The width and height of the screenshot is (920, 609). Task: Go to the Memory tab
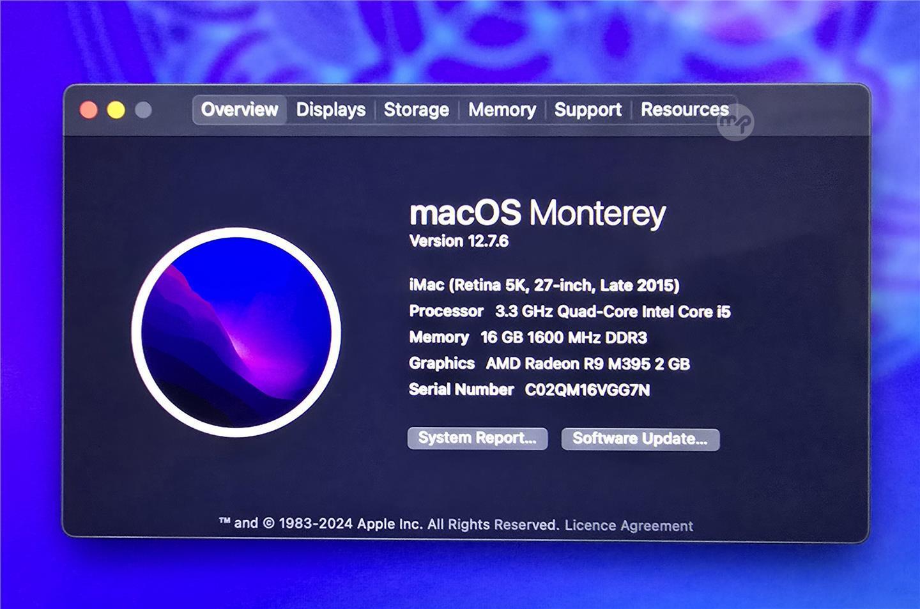pos(502,110)
